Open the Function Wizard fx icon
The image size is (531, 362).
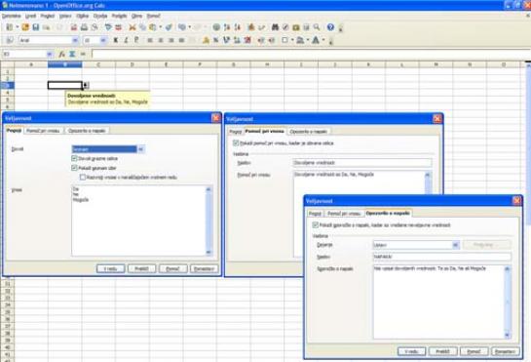[61, 54]
